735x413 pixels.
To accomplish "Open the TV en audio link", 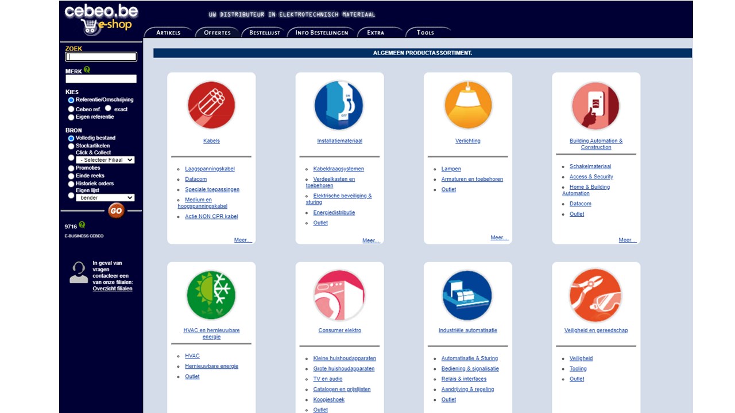I will click(x=327, y=379).
